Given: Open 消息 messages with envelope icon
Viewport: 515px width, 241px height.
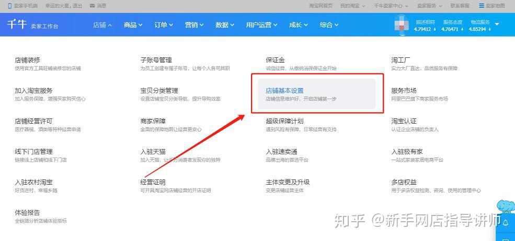Looking at the screenshot, I should (98, 6).
